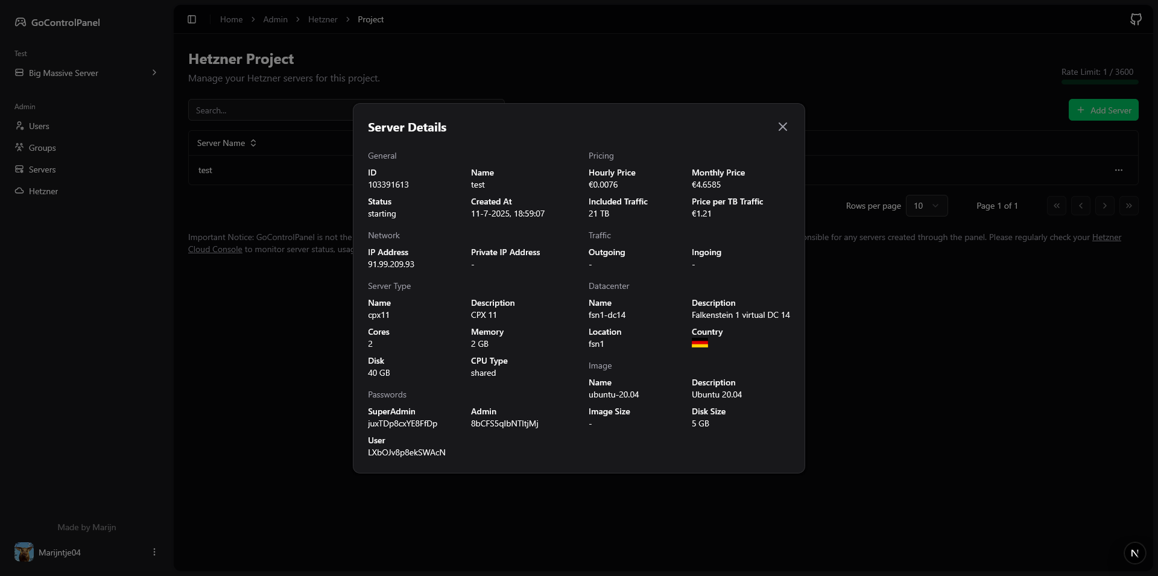Click the GoControlPanel gamepad logo icon
This screenshot has width=1158, height=576.
[x=21, y=22]
